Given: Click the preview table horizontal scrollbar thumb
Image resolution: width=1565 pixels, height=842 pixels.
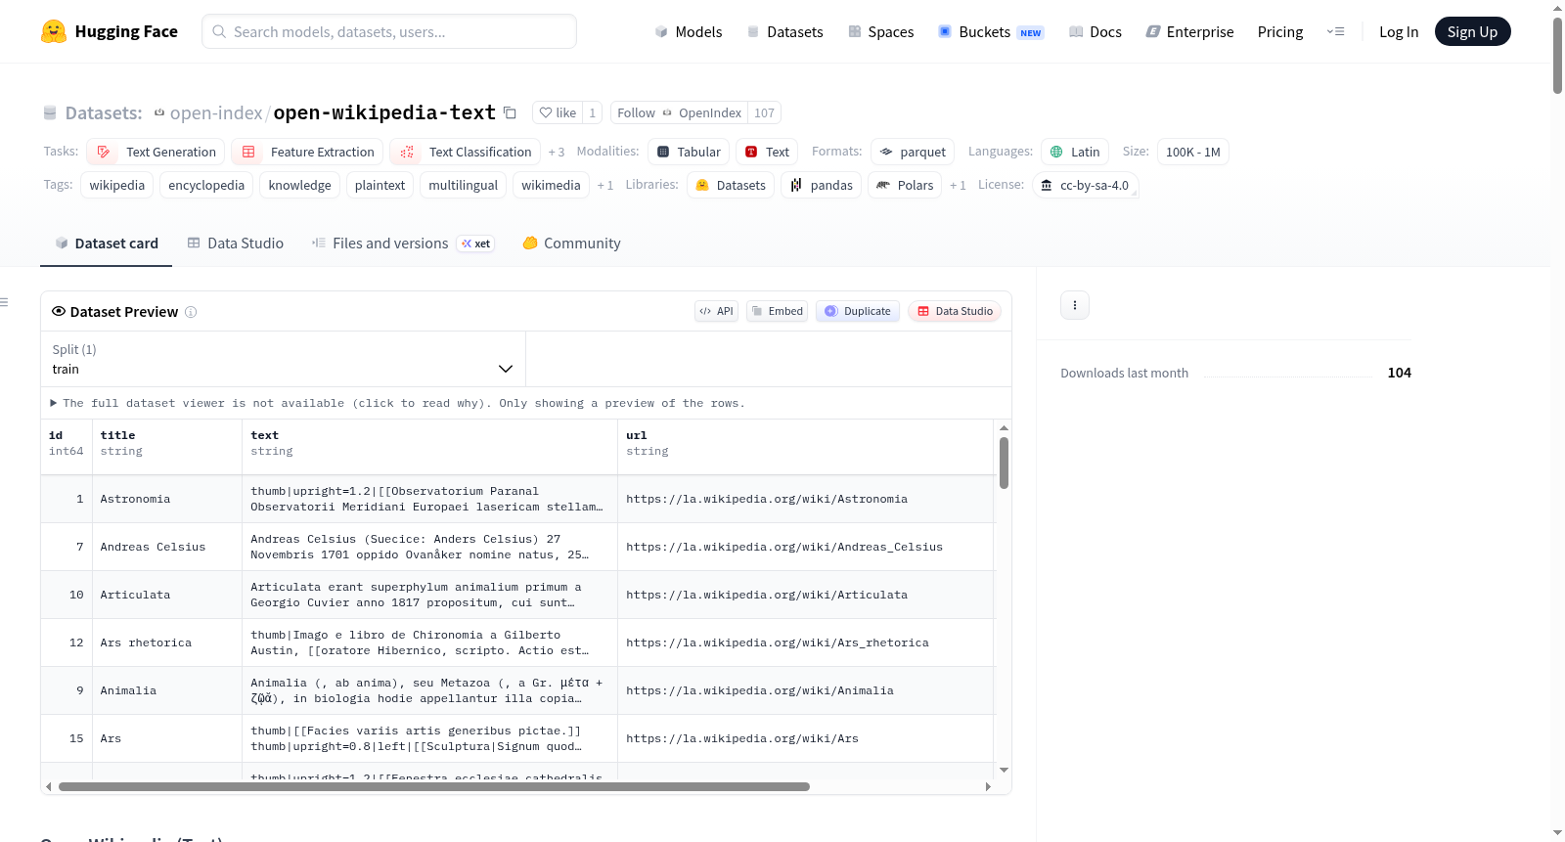Looking at the screenshot, I should coord(434,786).
